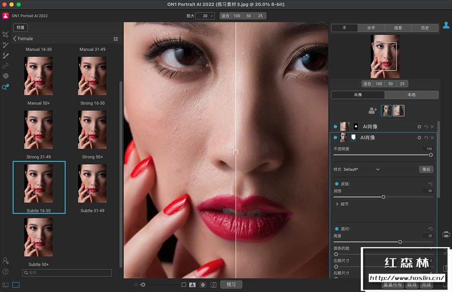
Task: Delete second AI肖像 layer with X icon
Action: pyautogui.click(x=432, y=138)
